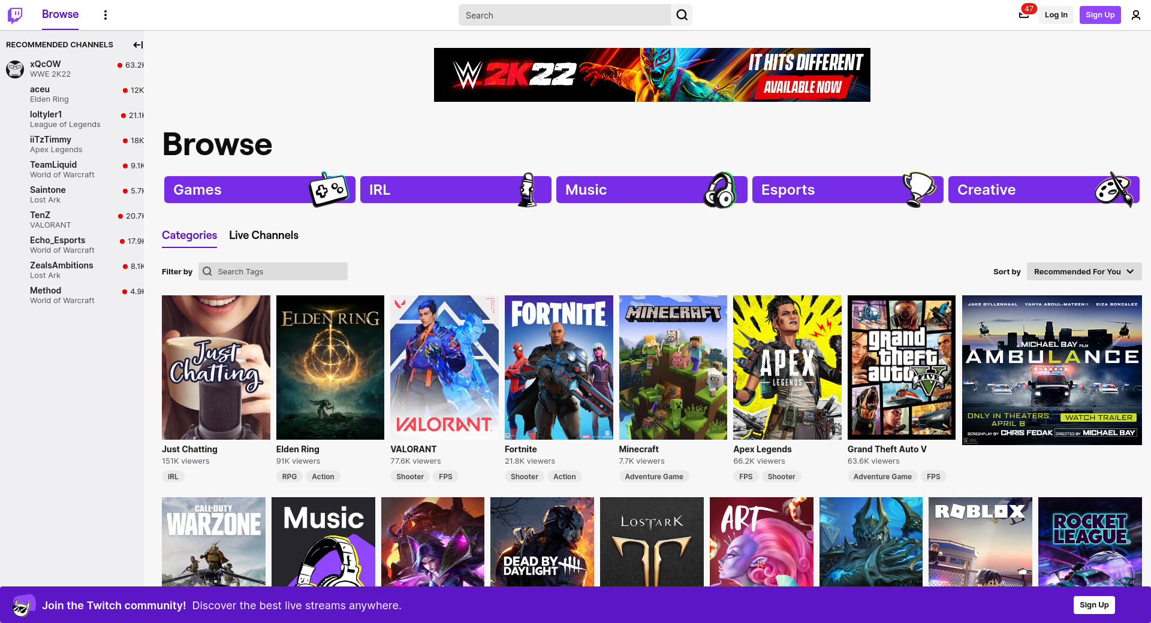Open the Roblox thumbnail

tap(980, 542)
